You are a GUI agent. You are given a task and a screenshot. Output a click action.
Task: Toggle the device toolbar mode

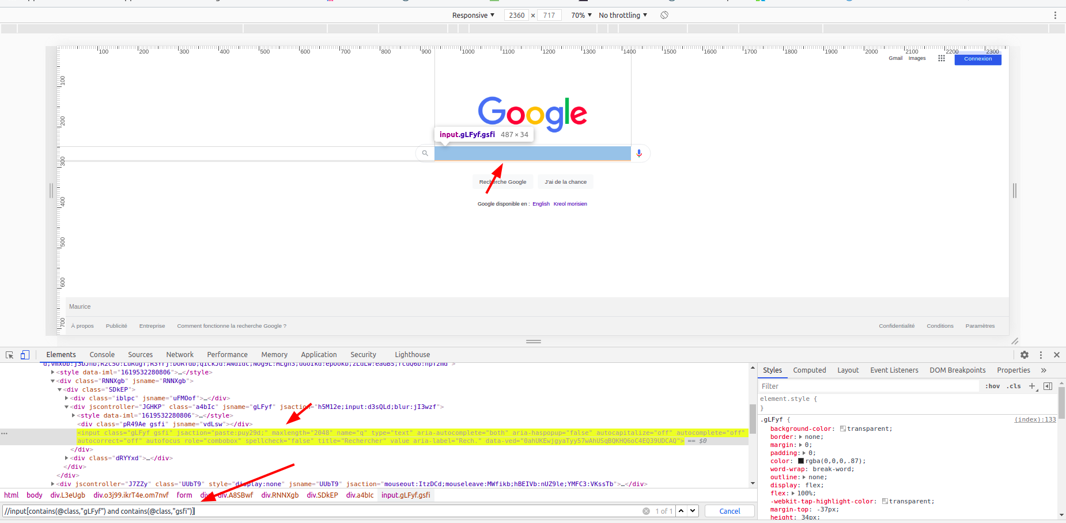[25, 355]
